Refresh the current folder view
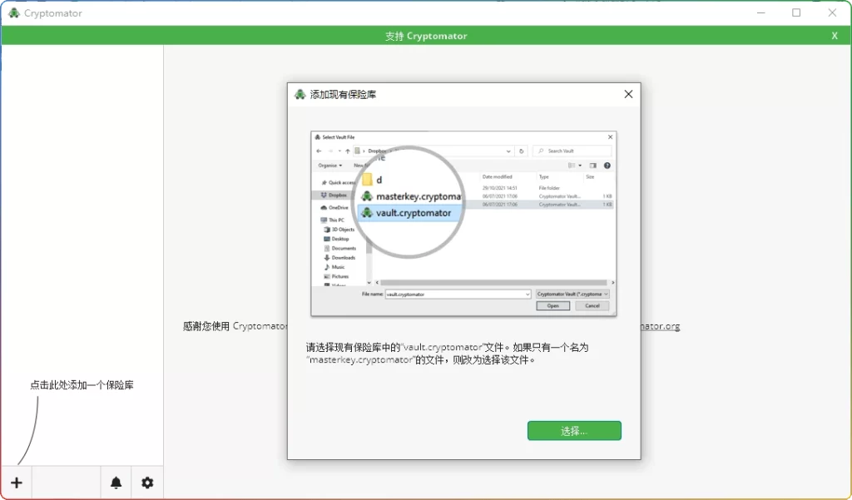This screenshot has width=852, height=500. click(523, 151)
